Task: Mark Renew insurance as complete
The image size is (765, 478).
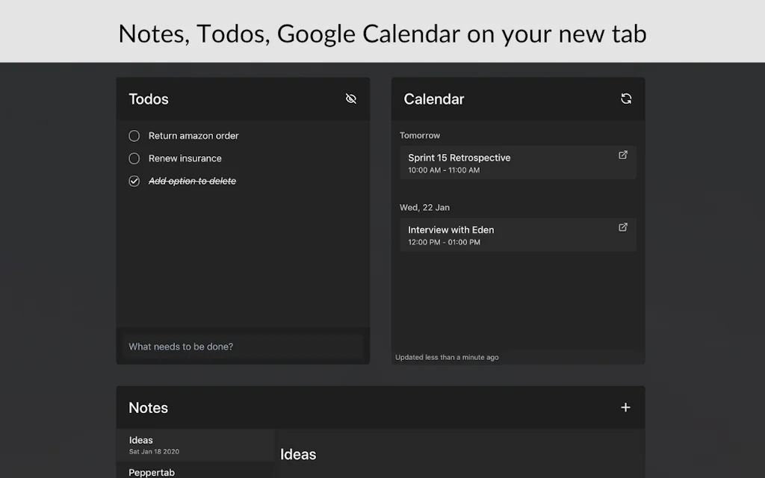Action: point(134,158)
